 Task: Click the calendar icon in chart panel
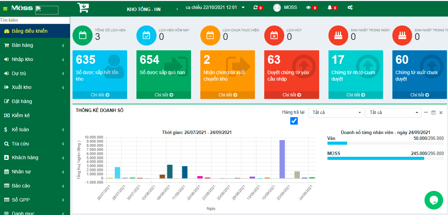tap(433, 112)
